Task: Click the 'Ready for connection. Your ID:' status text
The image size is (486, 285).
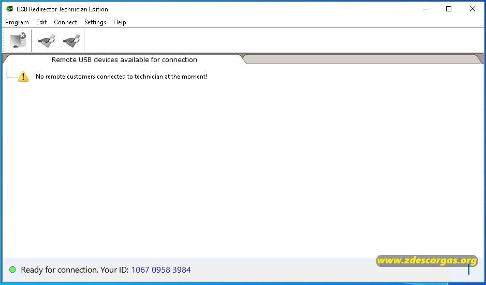Action: [75, 270]
